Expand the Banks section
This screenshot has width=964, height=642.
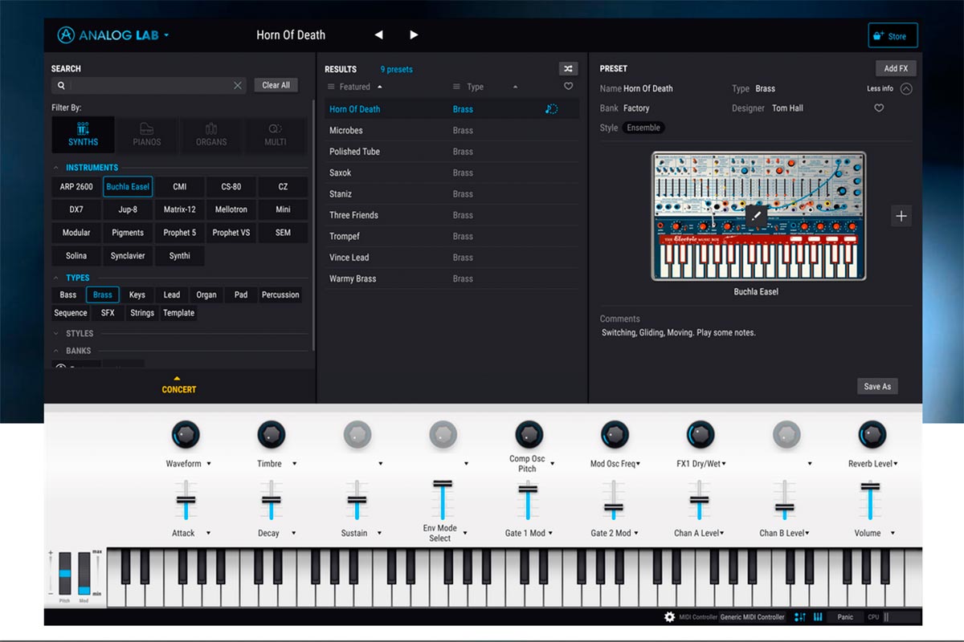[x=56, y=351]
